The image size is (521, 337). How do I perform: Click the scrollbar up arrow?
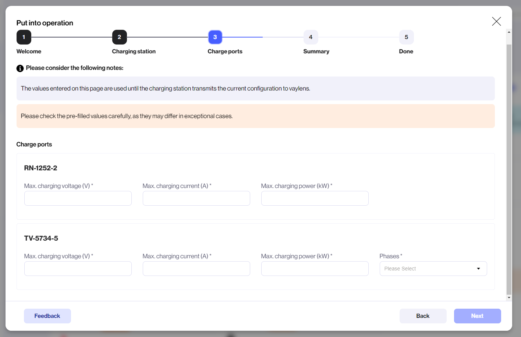[x=509, y=32]
